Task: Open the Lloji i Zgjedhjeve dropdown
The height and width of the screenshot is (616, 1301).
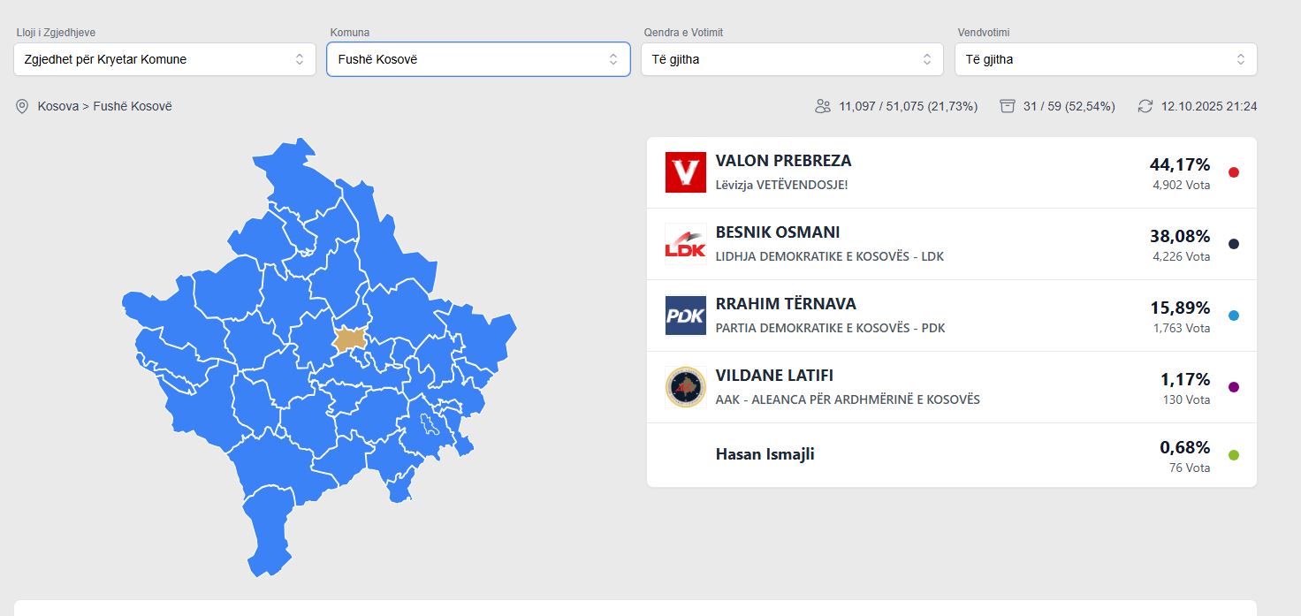Action: tap(164, 59)
